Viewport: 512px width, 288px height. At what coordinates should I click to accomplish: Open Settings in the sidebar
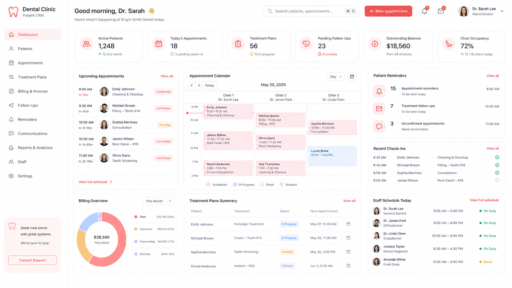point(33,176)
